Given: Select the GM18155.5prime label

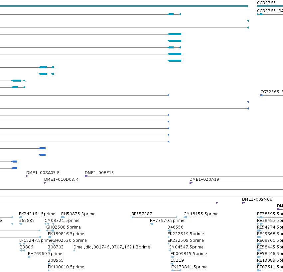Looking at the screenshot, I should tap(201, 214).
